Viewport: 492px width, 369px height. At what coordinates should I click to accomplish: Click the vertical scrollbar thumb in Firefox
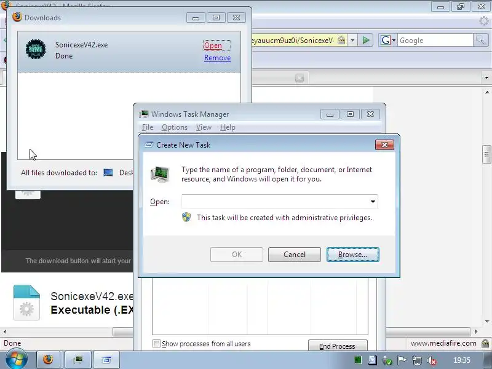[x=486, y=154]
